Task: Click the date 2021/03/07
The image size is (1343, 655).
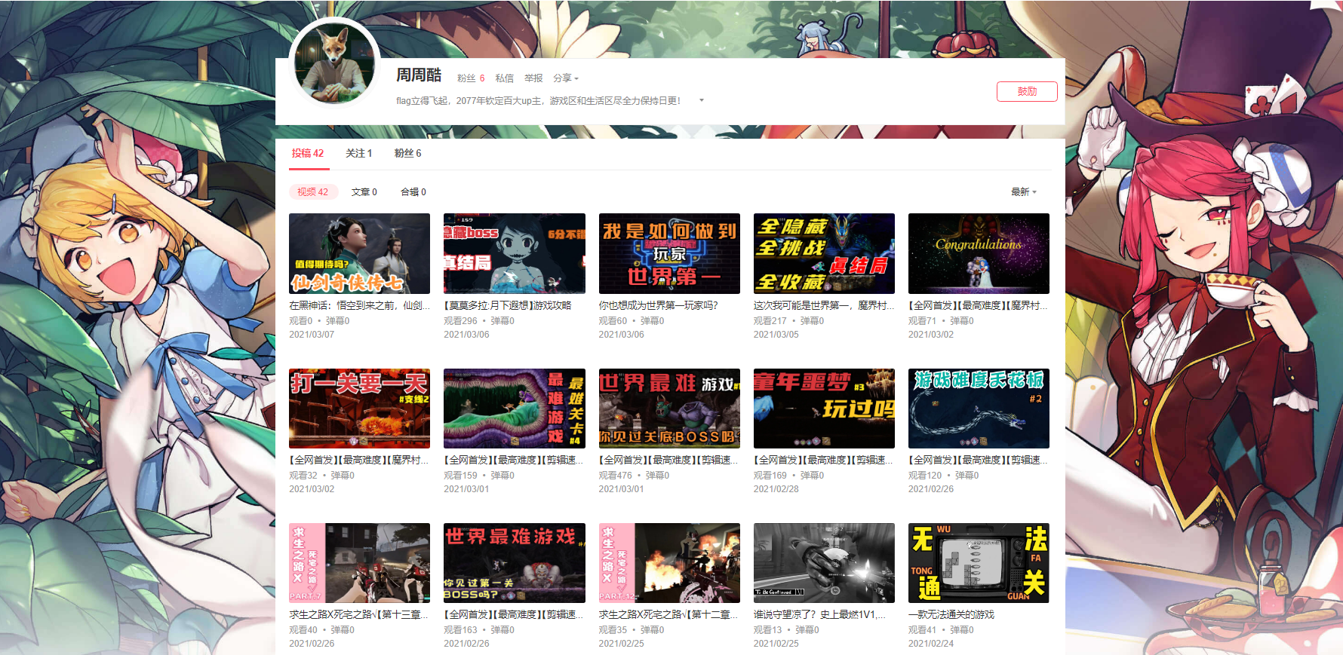Action: (312, 335)
